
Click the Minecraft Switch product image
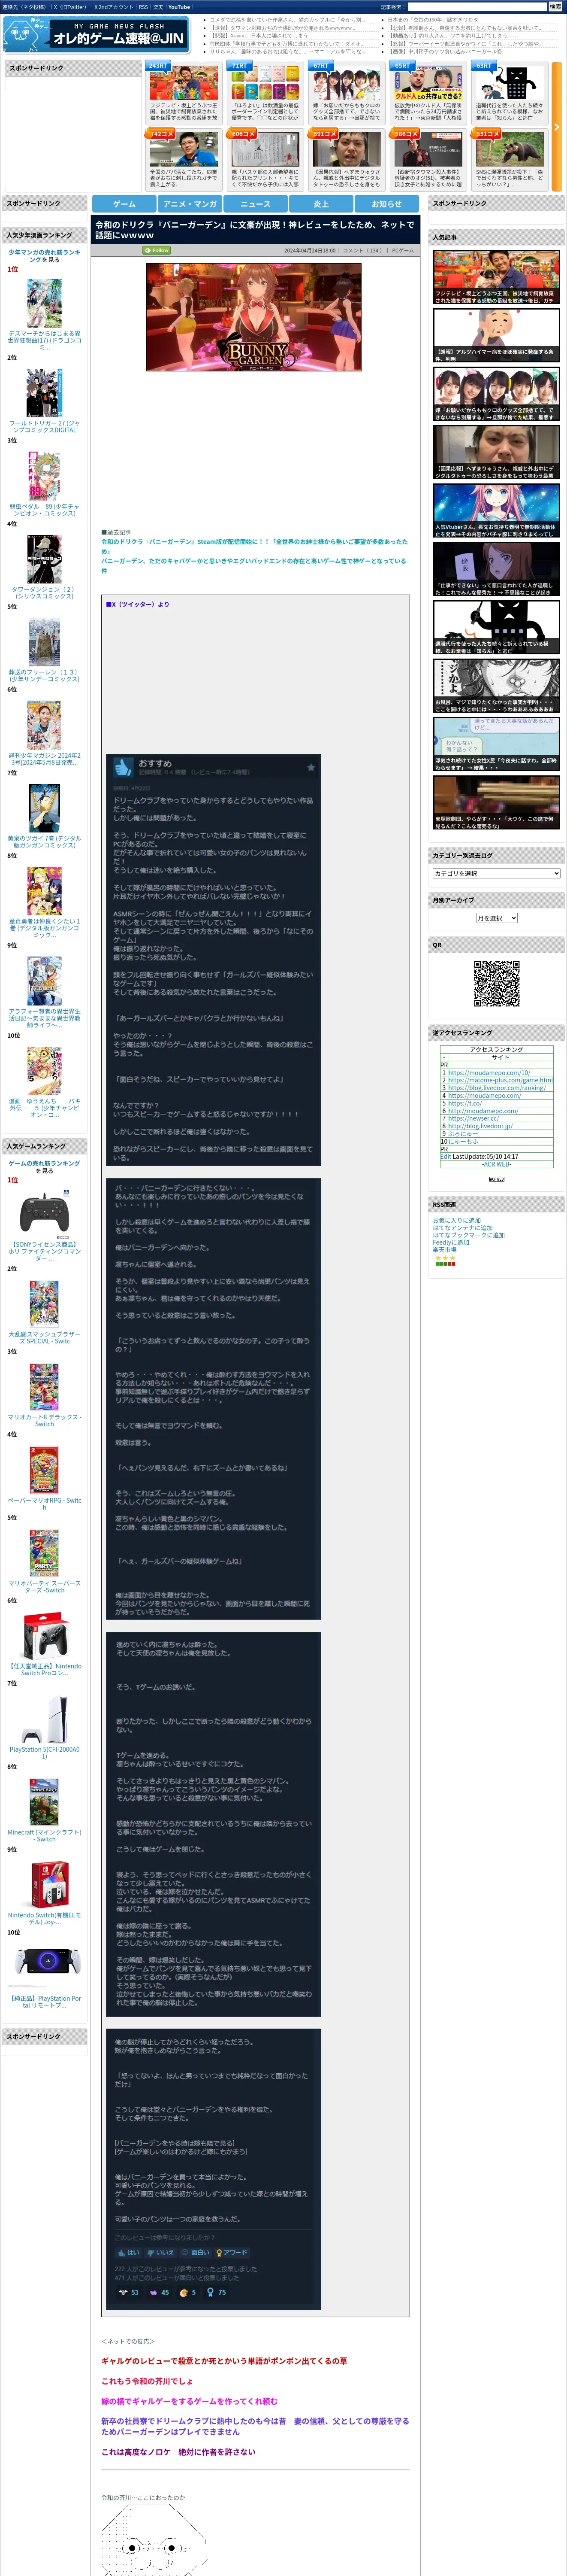pyautogui.click(x=44, y=1802)
